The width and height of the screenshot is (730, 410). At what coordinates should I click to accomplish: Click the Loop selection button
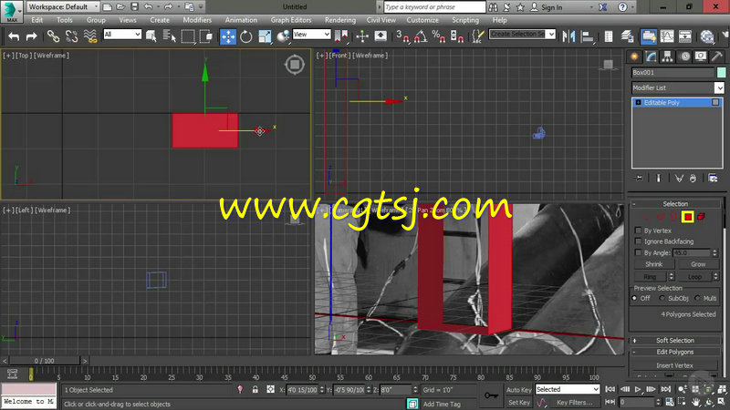694,277
